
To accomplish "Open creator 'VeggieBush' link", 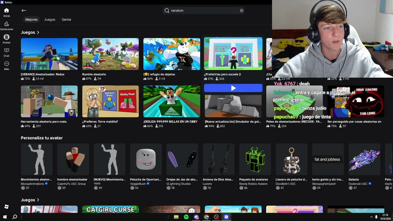I will click(138, 184).
